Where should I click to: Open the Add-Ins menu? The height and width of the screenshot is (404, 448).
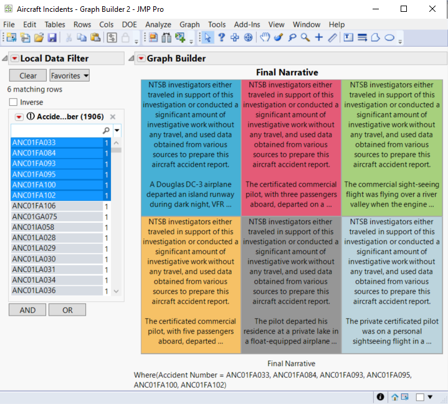pos(247,24)
